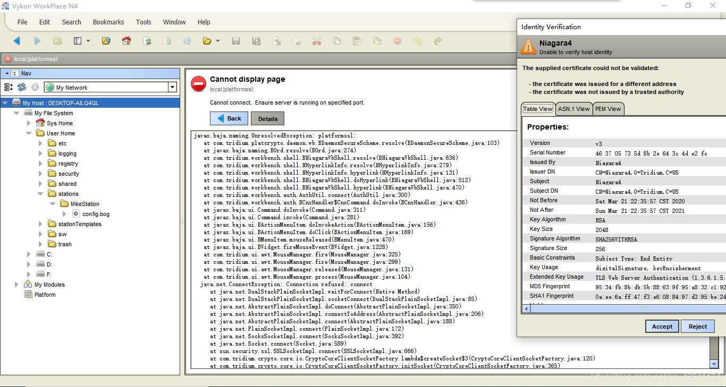Open the Help menu

tap(204, 22)
